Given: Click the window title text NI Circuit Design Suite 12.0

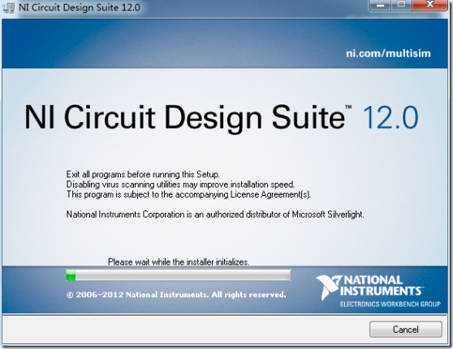Looking at the screenshot, I should (80, 7).
